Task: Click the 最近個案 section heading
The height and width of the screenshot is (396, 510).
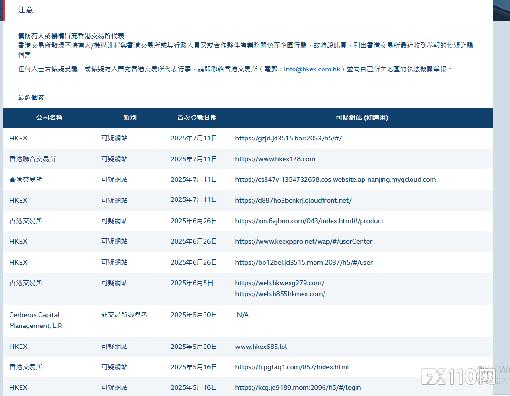Action: point(31,98)
